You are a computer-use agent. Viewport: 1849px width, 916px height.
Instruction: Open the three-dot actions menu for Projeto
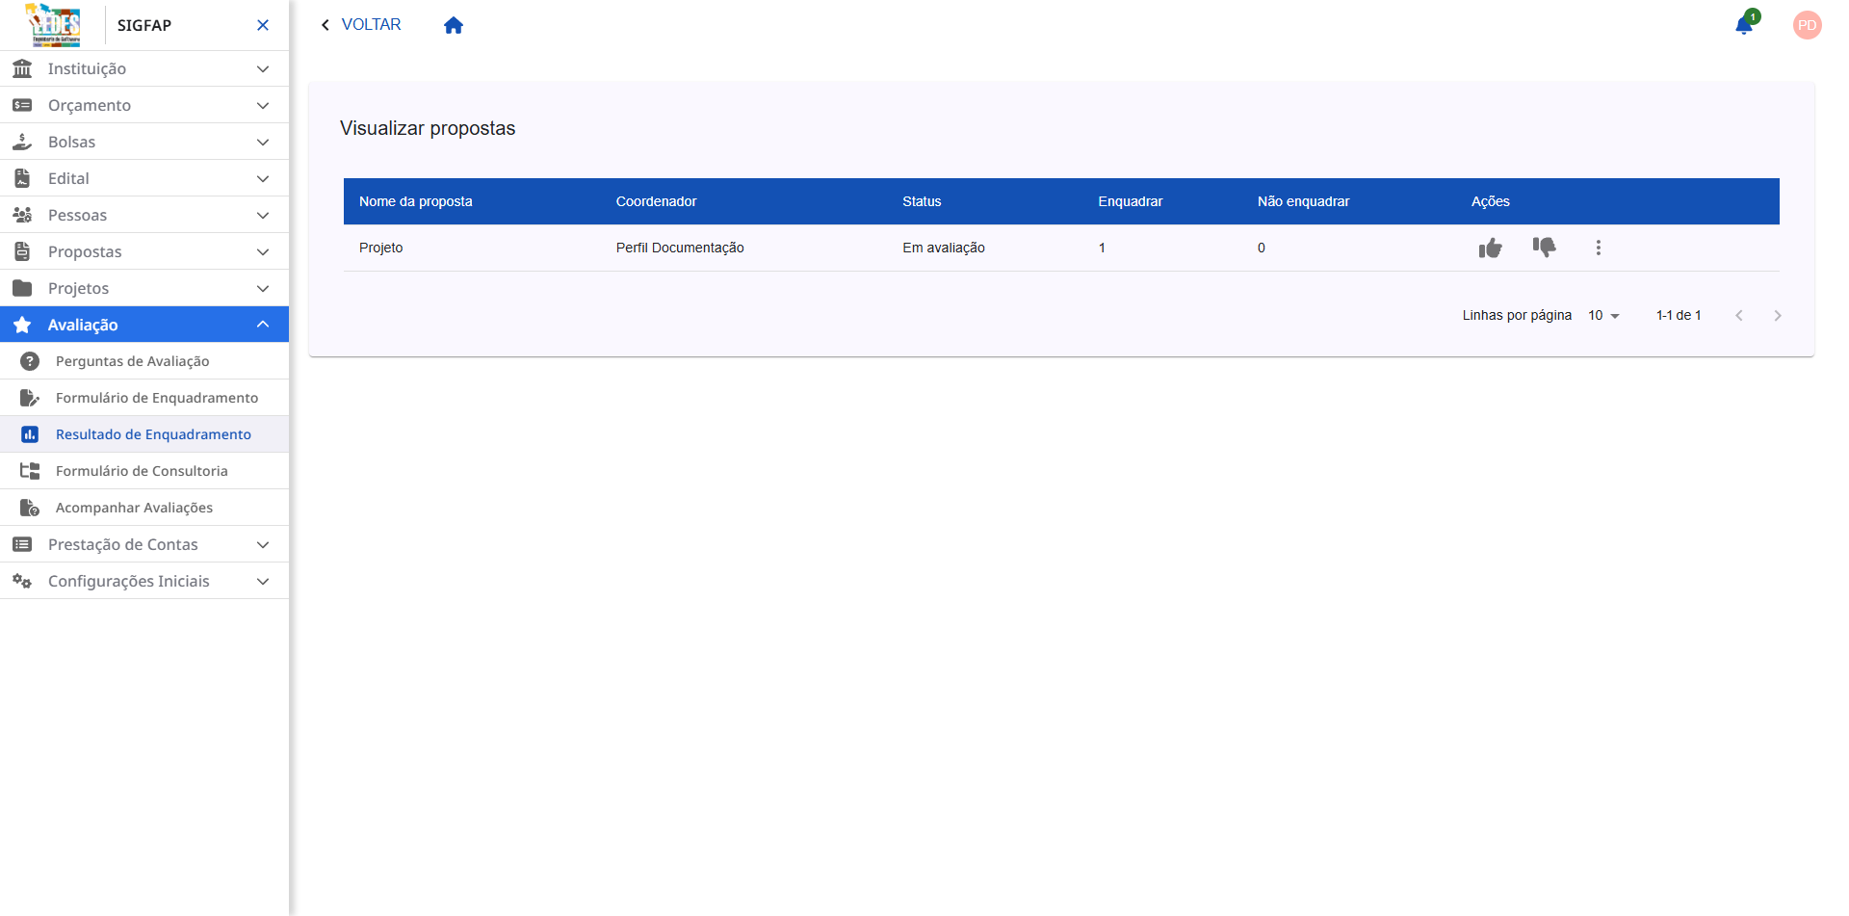pos(1598,248)
